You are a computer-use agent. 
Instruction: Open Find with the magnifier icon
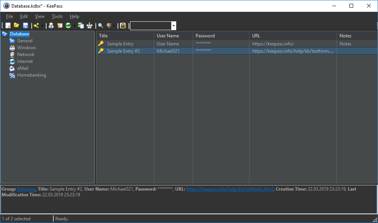(101, 26)
